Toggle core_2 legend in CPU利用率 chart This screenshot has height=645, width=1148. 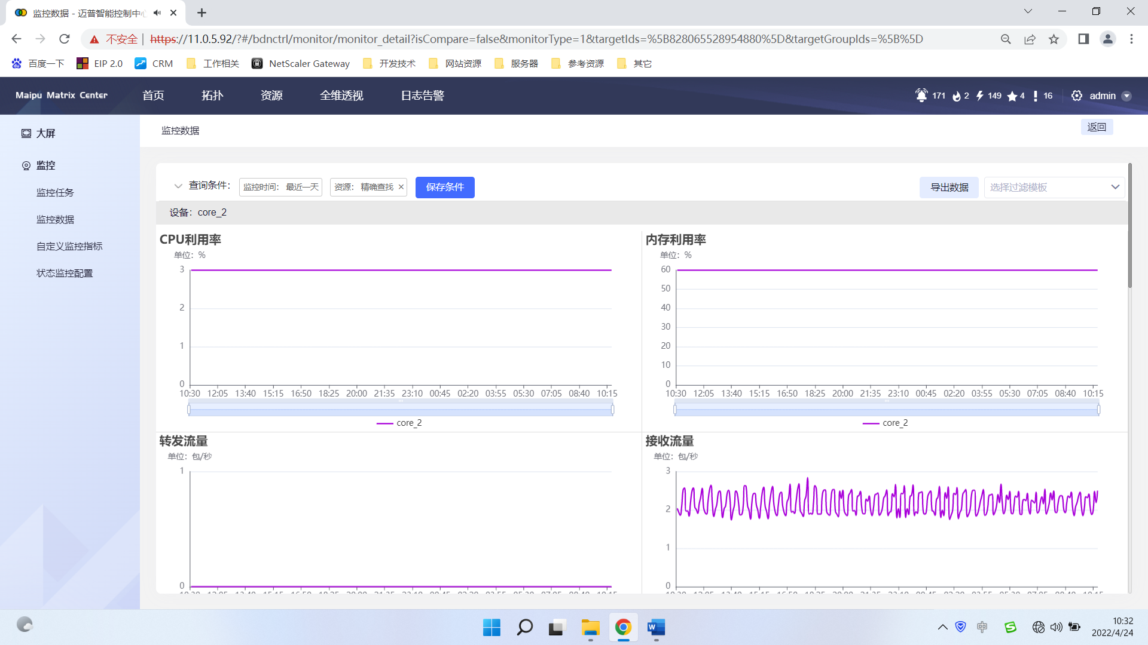click(x=399, y=423)
